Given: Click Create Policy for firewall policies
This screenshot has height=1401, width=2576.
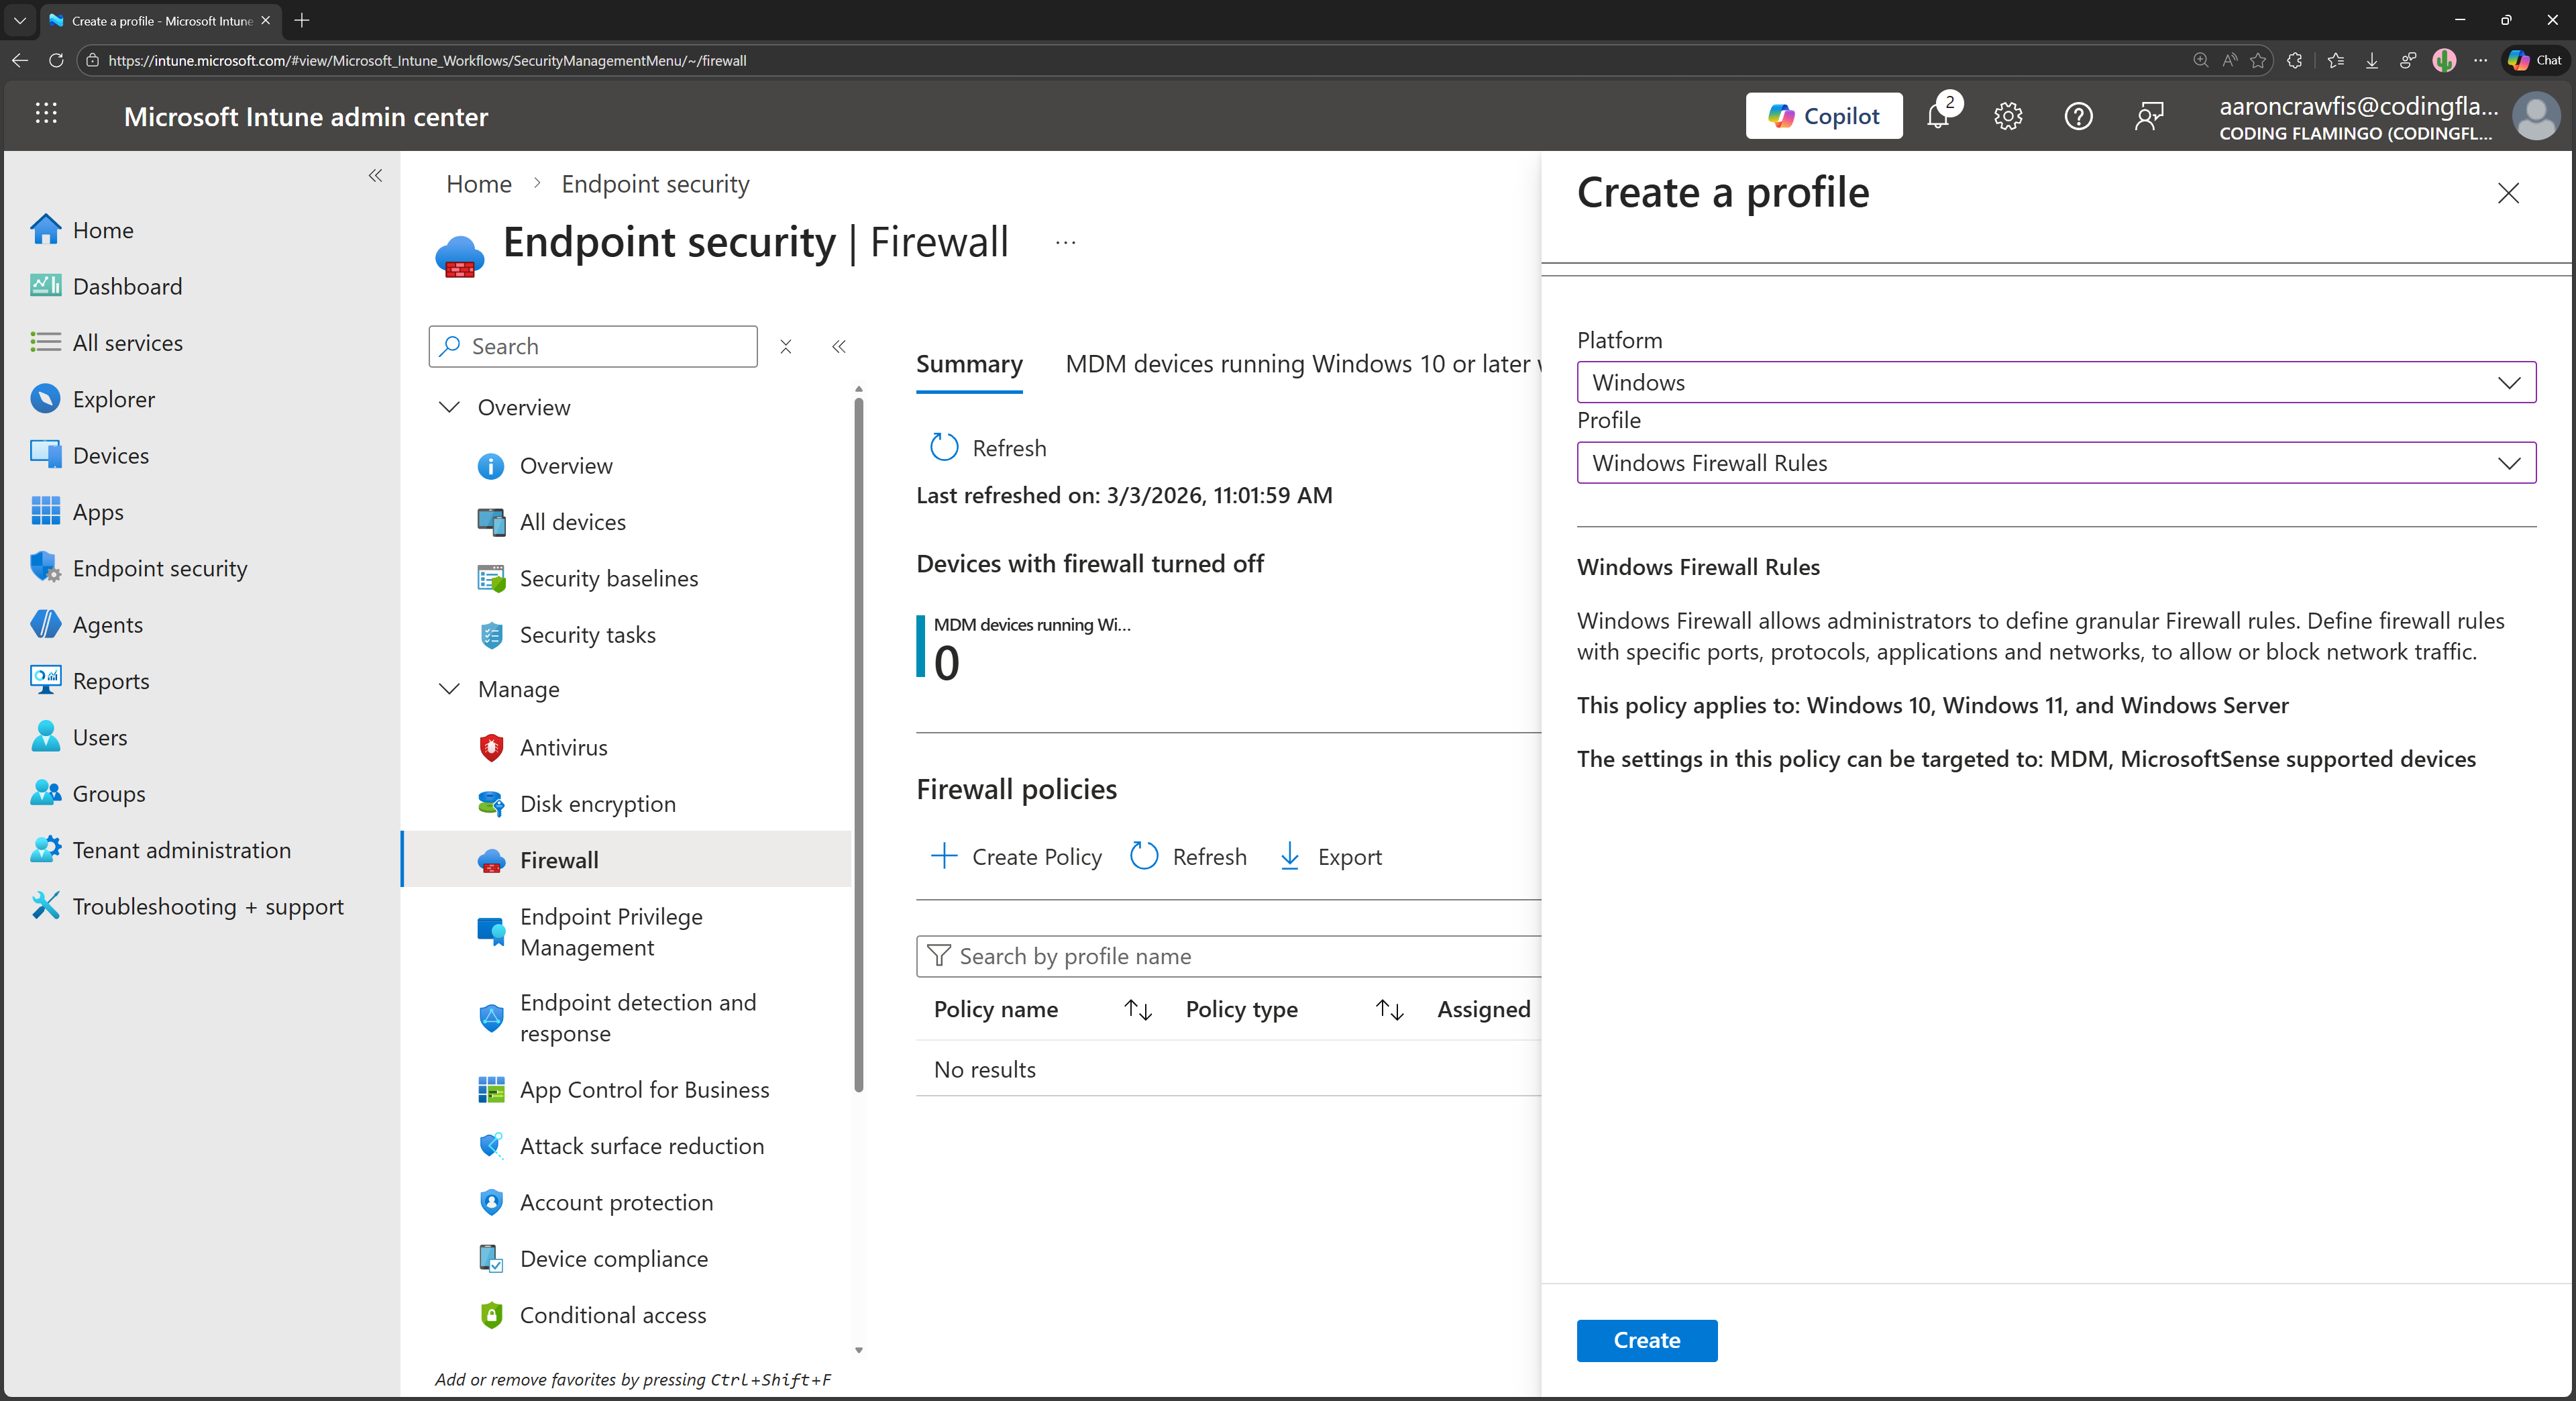Looking at the screenshot, I should tap(1016, 856).
